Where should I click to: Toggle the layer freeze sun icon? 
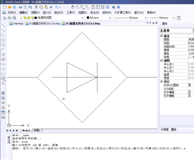(29, 18)
